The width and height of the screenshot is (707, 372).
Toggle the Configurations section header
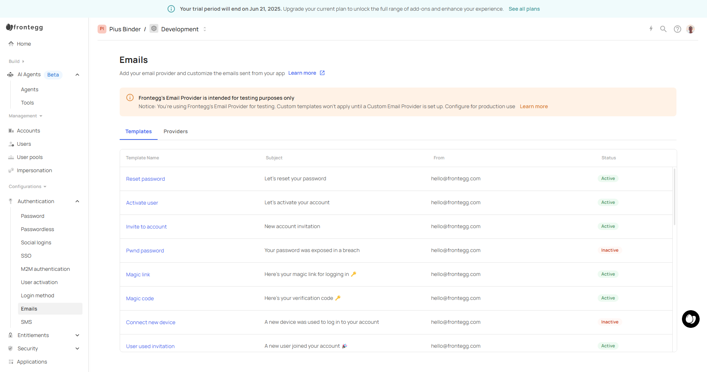(28, 187)
